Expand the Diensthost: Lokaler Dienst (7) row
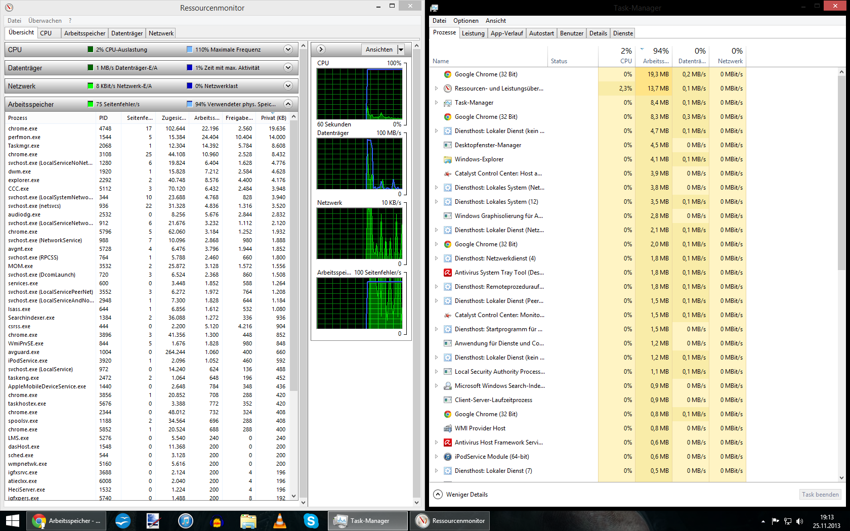 tap(436, 471)
